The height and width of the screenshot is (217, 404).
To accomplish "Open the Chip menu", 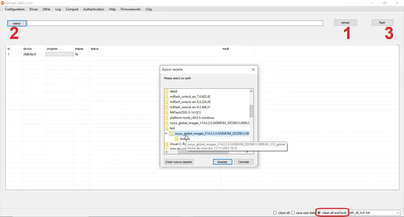I will tap(149, 9).
